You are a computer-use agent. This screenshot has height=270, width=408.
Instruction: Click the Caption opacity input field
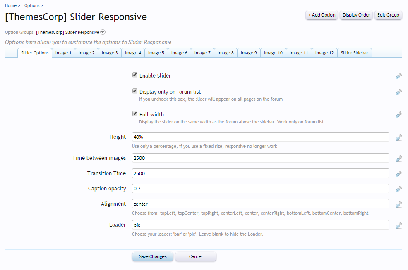260,189
